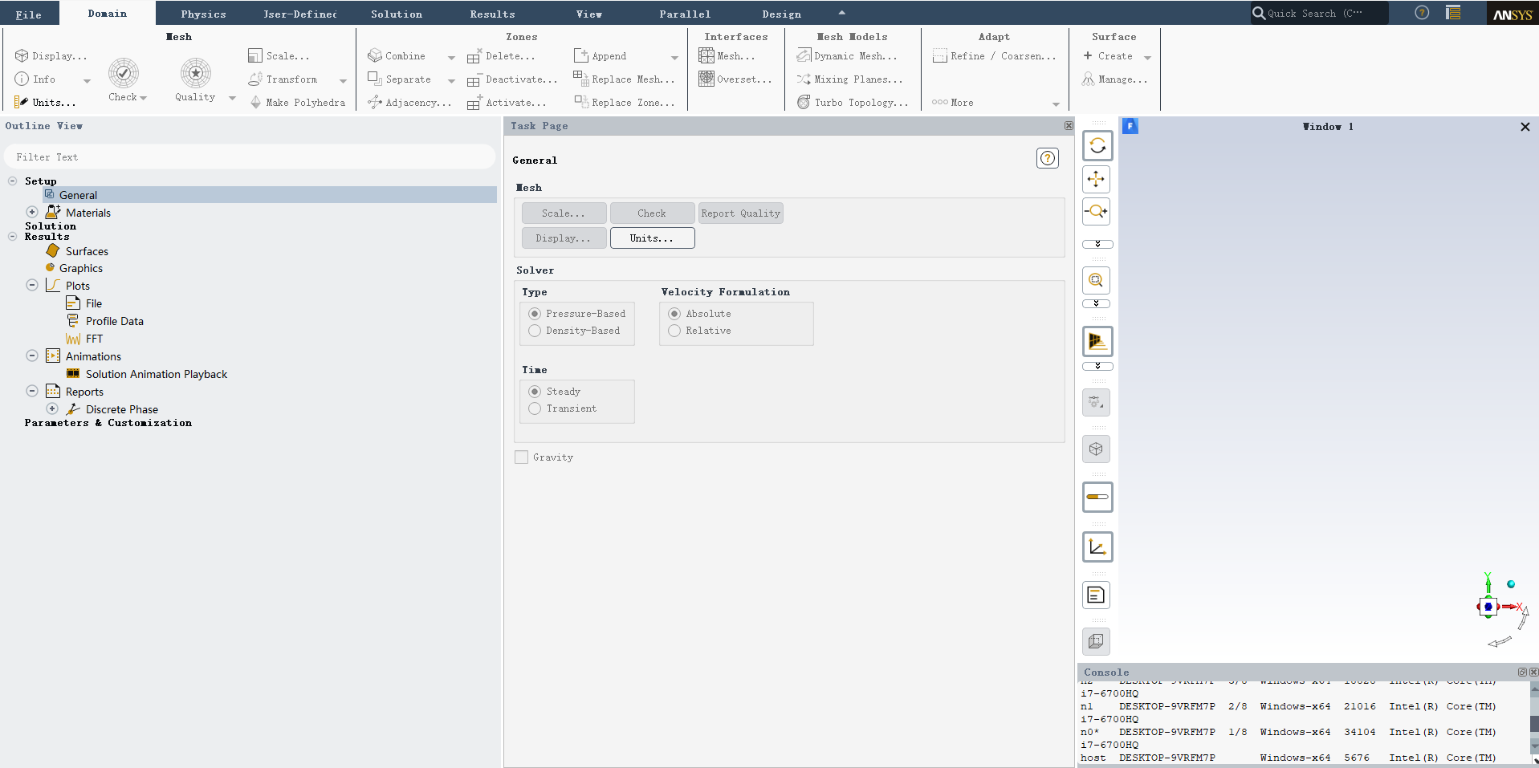Image resolution: width=1539 pixels, height=768 pixels.
Task: Select the Density-Based solver type
Action: 535,331
